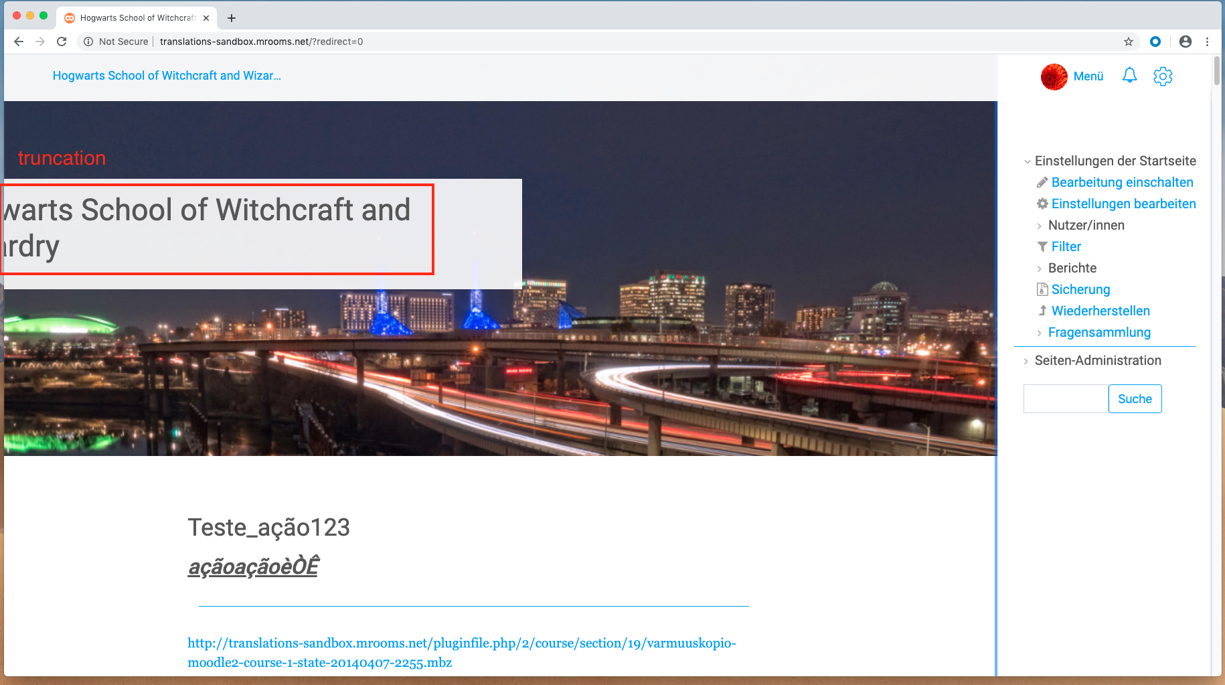The height and width of the screenshot is (685, 1225).
Task: Open the Chrome three-dot menu
Action: tap(1208, 42)
